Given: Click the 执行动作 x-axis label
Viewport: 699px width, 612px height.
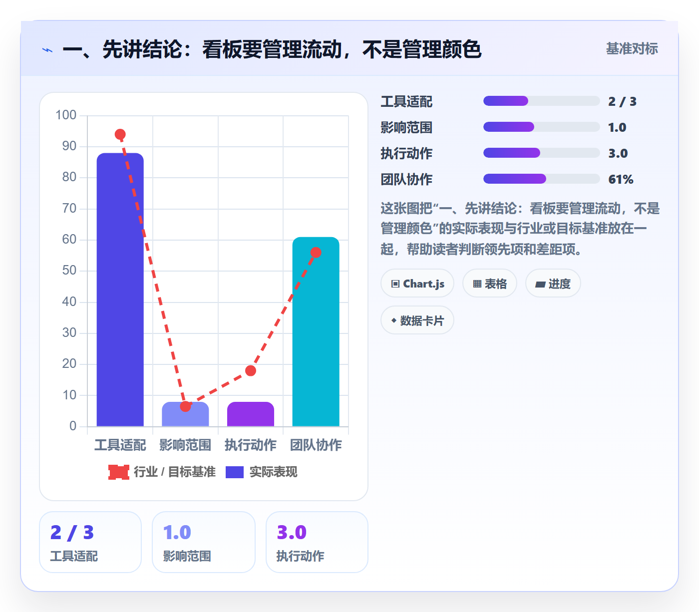Looking at the screenshot, I should pos(251,445).
